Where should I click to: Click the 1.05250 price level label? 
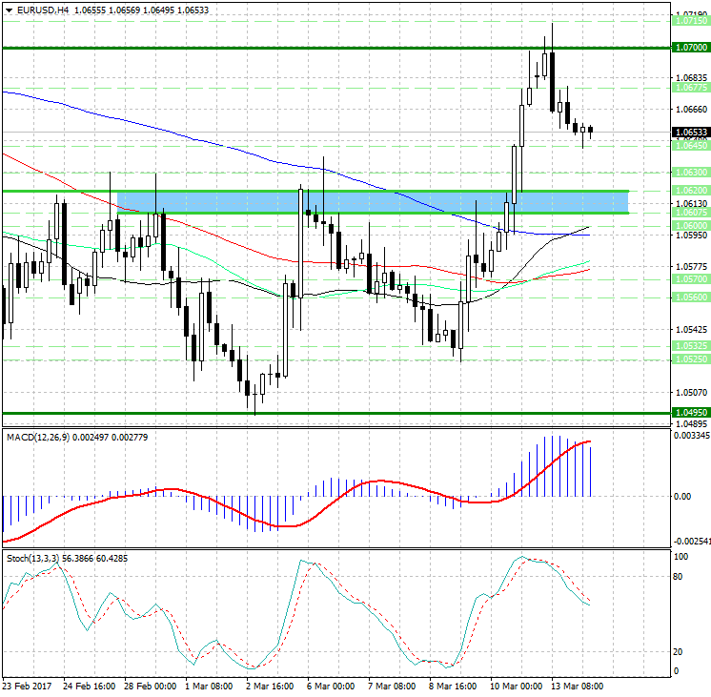tap(689, 359)
